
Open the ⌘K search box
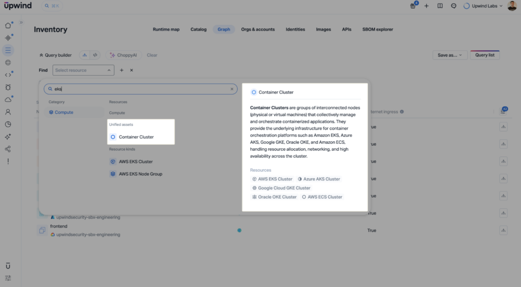[x=52, y=6]
